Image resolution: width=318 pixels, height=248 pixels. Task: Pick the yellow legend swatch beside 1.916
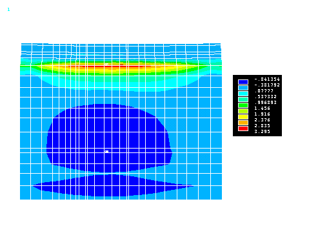tap(243, 117)
